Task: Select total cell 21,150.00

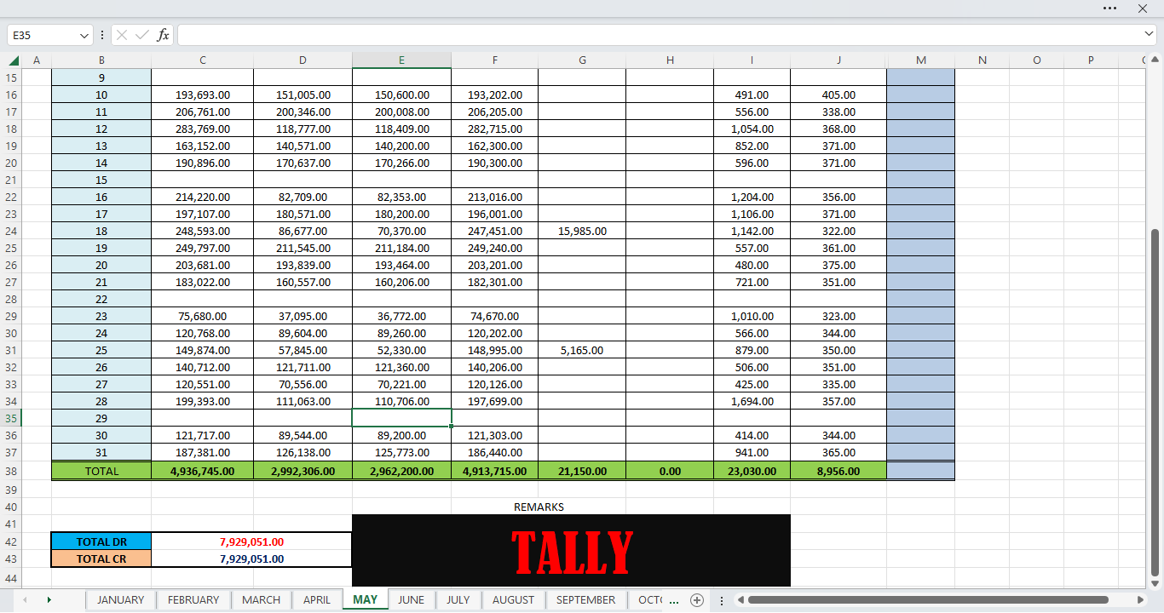Action: [x=582, y=471]
